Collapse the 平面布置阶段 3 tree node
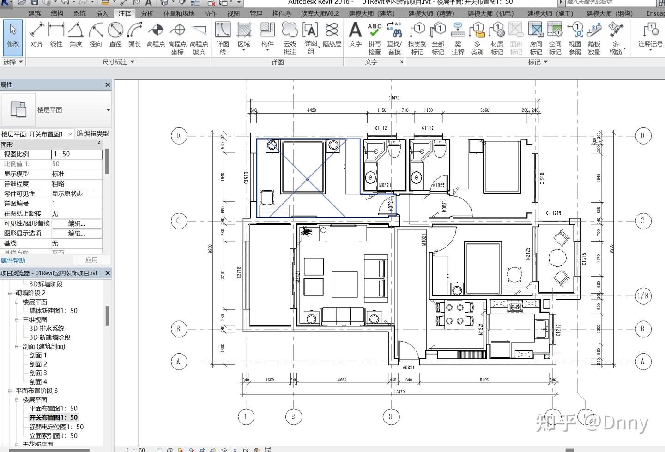The image size is (665, 452). coord(10,391)
